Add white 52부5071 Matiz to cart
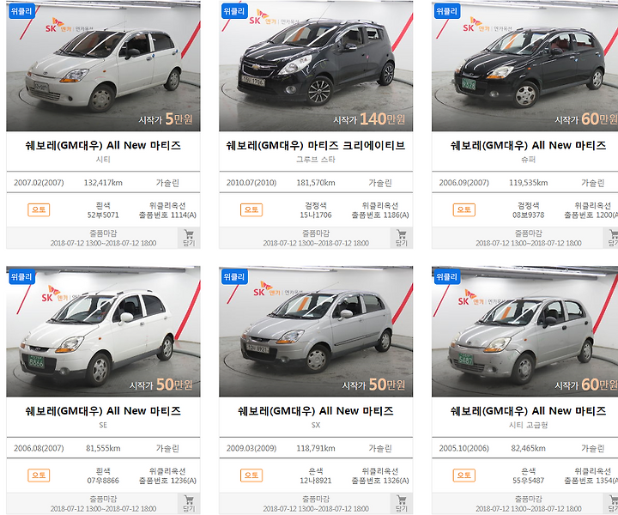Viewport: 618px width, 515px height. coord(189,238)
